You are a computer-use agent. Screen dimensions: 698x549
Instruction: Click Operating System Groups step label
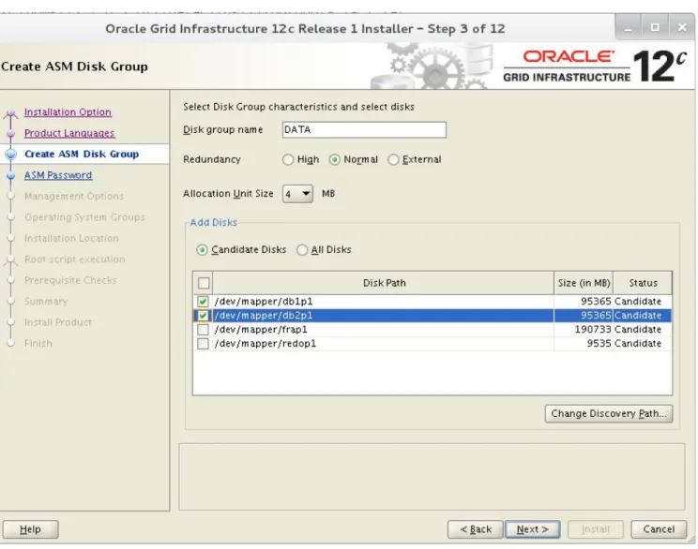pyautogui.click(x=84, y=217)
